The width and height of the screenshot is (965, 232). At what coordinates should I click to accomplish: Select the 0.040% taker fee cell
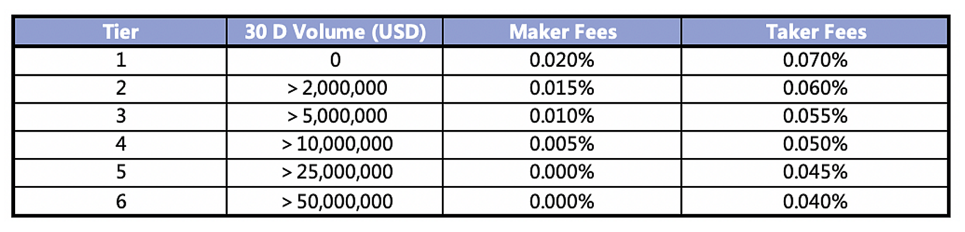pyautogui.click(x=815, y=201)
